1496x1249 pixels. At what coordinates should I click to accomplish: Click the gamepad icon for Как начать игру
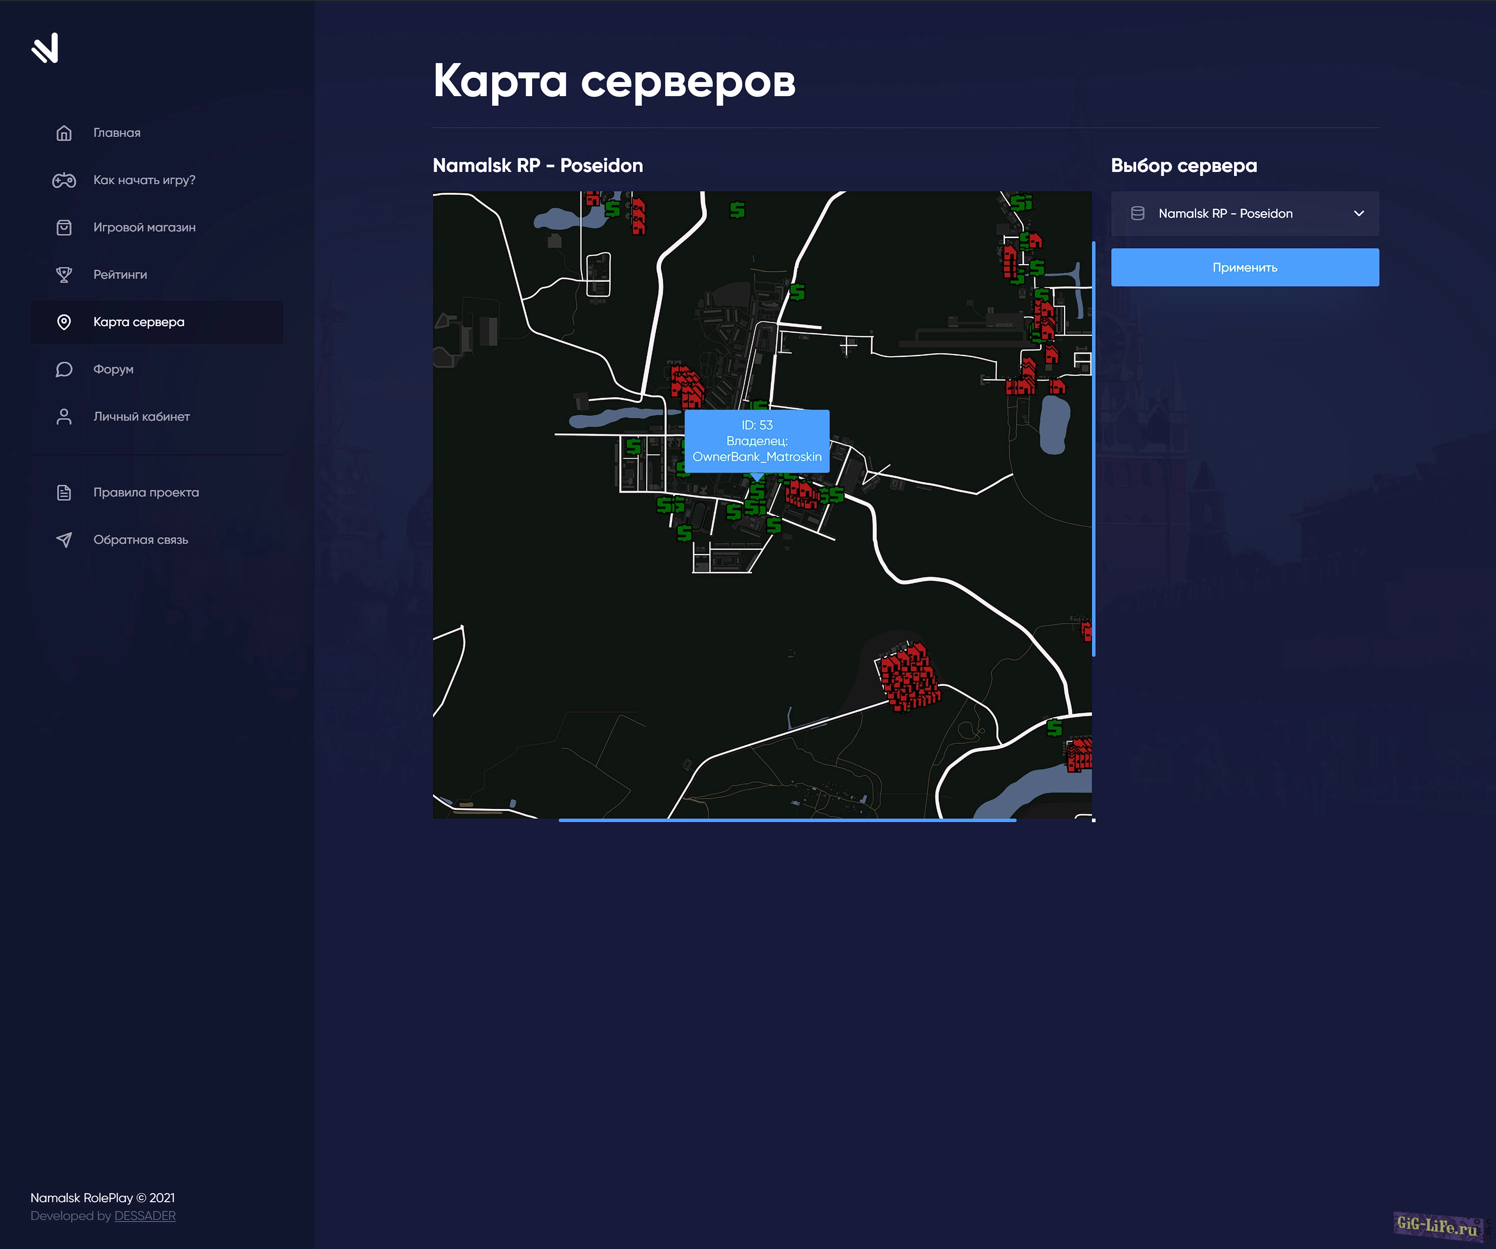(x=64, y=180)
